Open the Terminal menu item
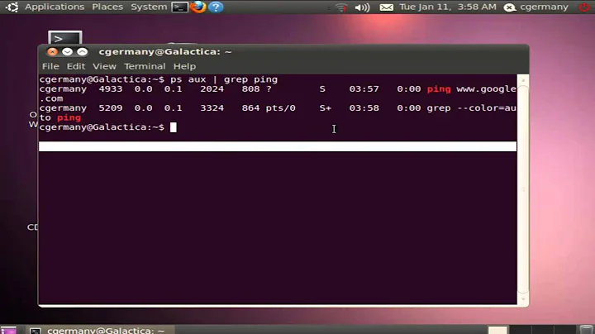The width and height of the screenshot is (595, 334). 145,66
